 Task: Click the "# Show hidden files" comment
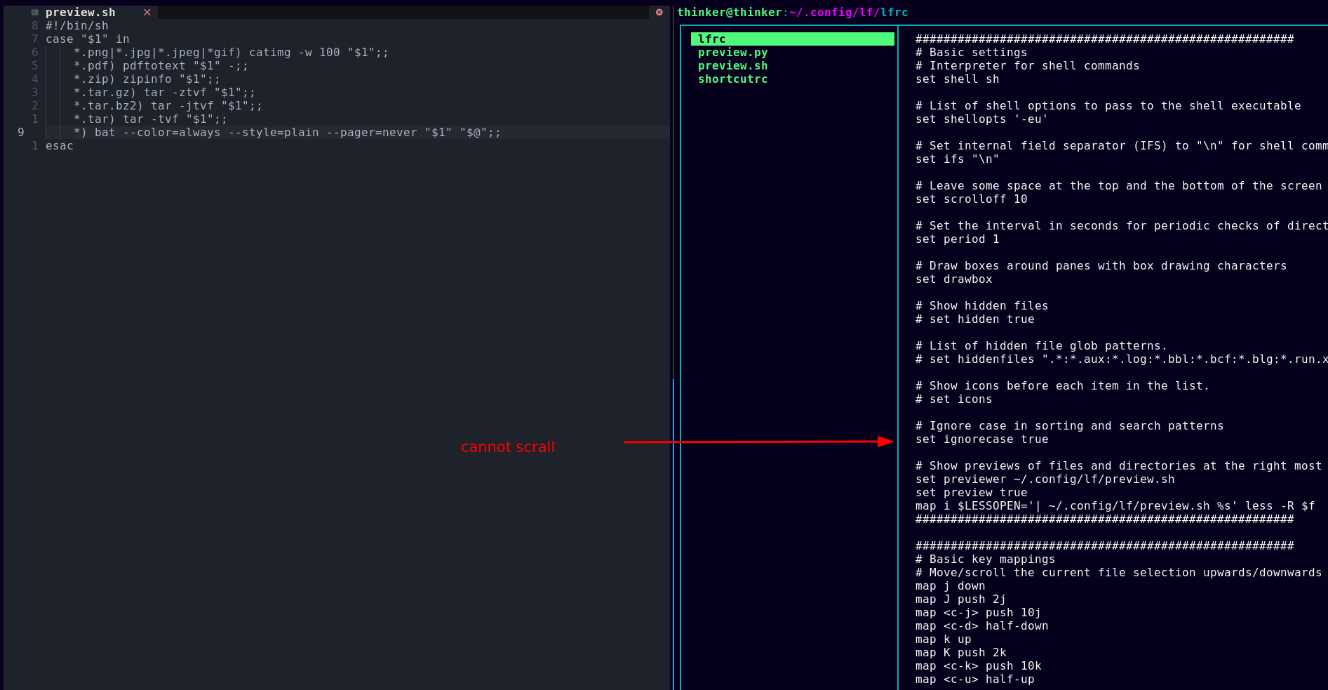[981, 305]
